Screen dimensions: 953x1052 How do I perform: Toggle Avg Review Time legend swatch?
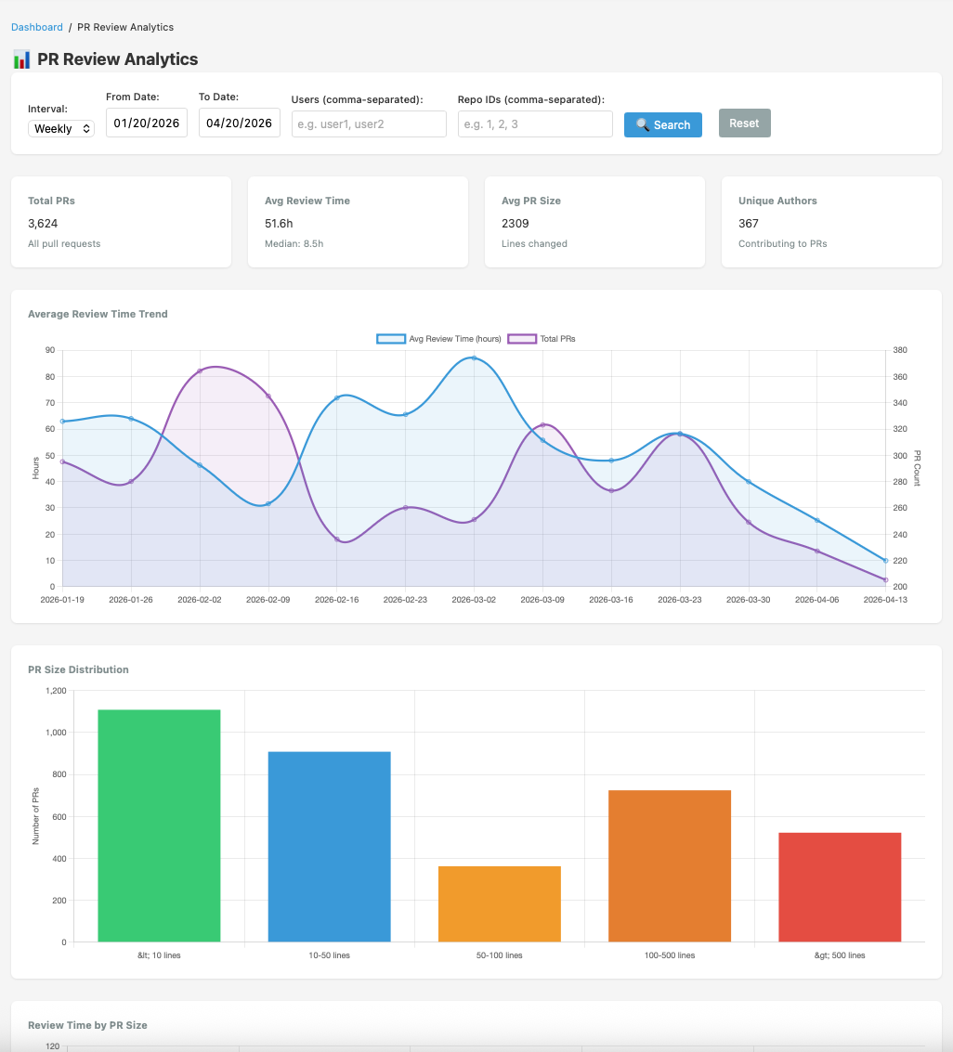coord(391,339)
